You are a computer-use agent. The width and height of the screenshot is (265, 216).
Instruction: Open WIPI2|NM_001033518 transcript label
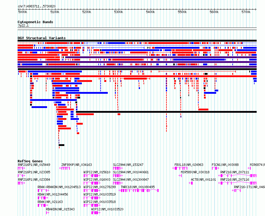[99, 202]
